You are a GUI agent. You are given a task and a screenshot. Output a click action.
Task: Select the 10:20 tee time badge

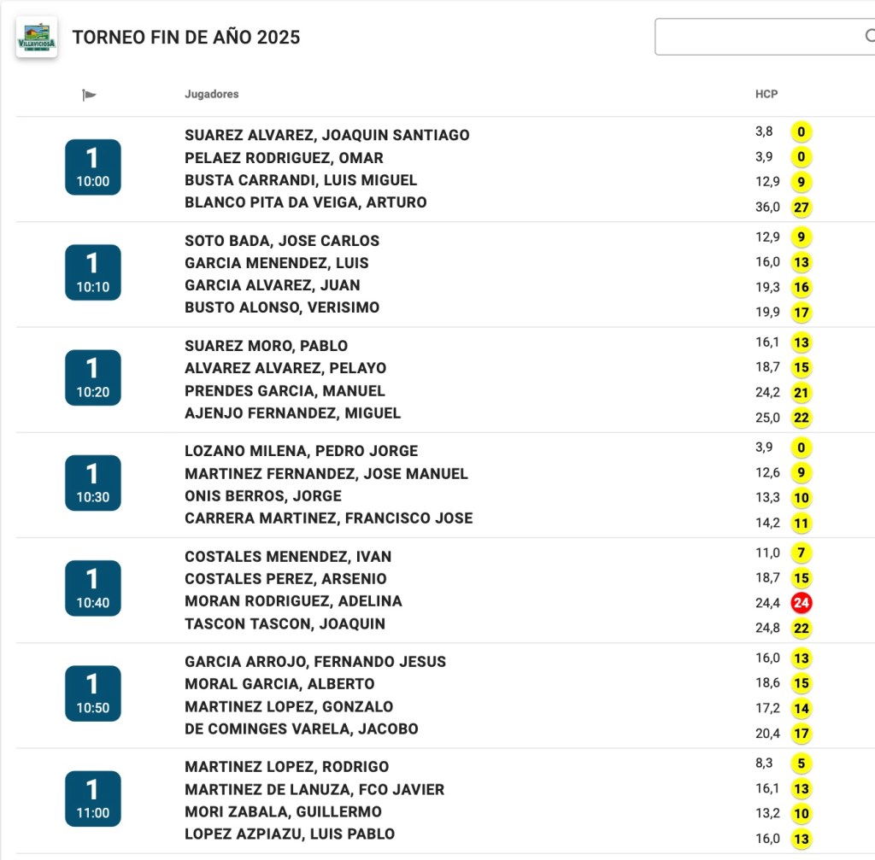click(93, 378)
